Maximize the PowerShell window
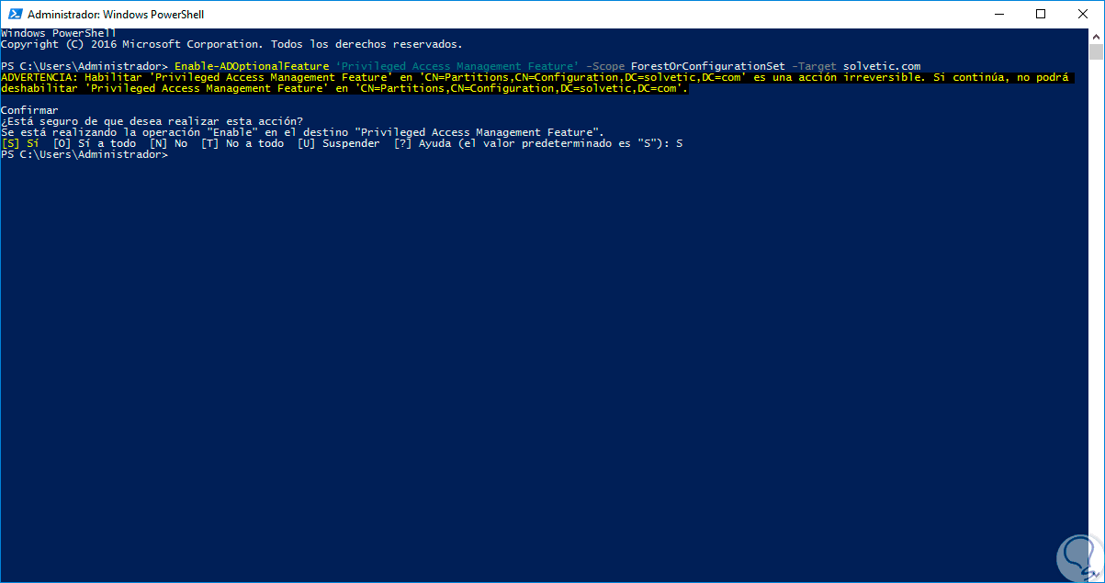Screen dimensions: 1105x583 (1040, 14)
